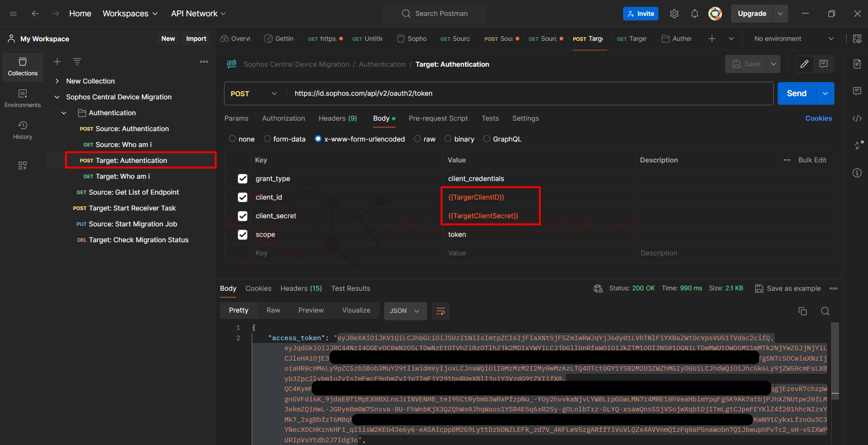
Task: Open the No environment selector
Action: tap(794, 39)
